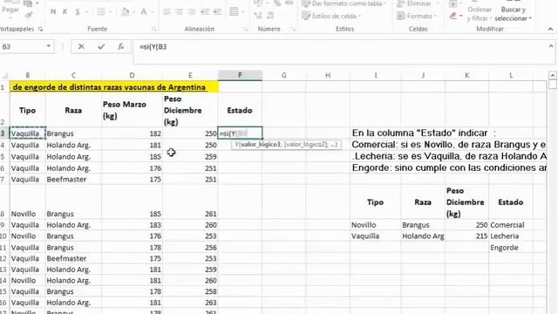Click the select-all corner of the grid
Screen dimensions: 558x314
[x=4, y=76]
